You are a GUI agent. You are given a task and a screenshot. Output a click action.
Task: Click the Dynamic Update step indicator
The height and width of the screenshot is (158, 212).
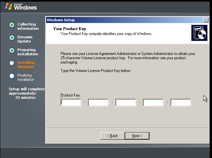12,38
